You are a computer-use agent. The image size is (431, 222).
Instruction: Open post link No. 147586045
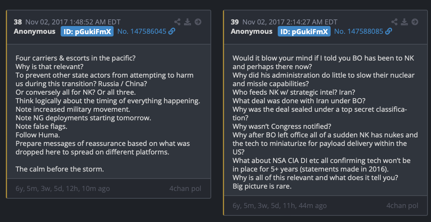(x=142, y=31)
